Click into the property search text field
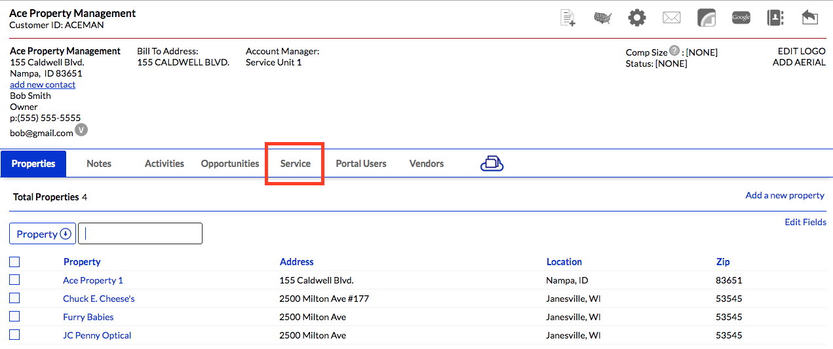833x349 pixels. (140, 234)
